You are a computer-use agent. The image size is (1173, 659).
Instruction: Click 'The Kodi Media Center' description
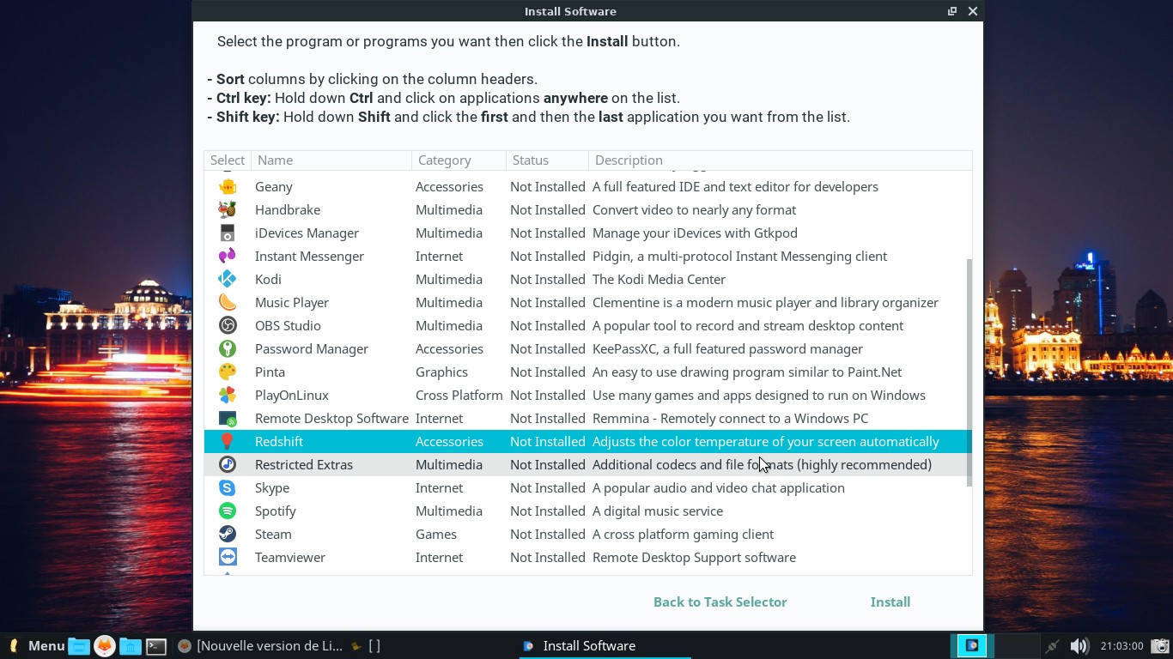[x=659, y=280]
